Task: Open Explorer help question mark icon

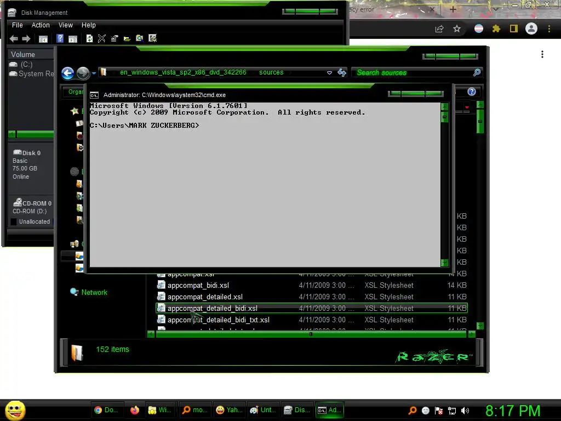Action: tap(472, 92)
